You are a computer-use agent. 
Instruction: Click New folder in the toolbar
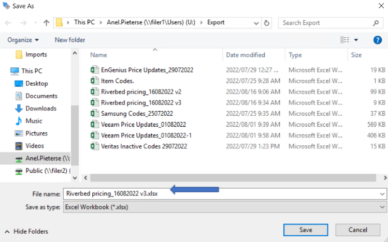coord(70,40)
